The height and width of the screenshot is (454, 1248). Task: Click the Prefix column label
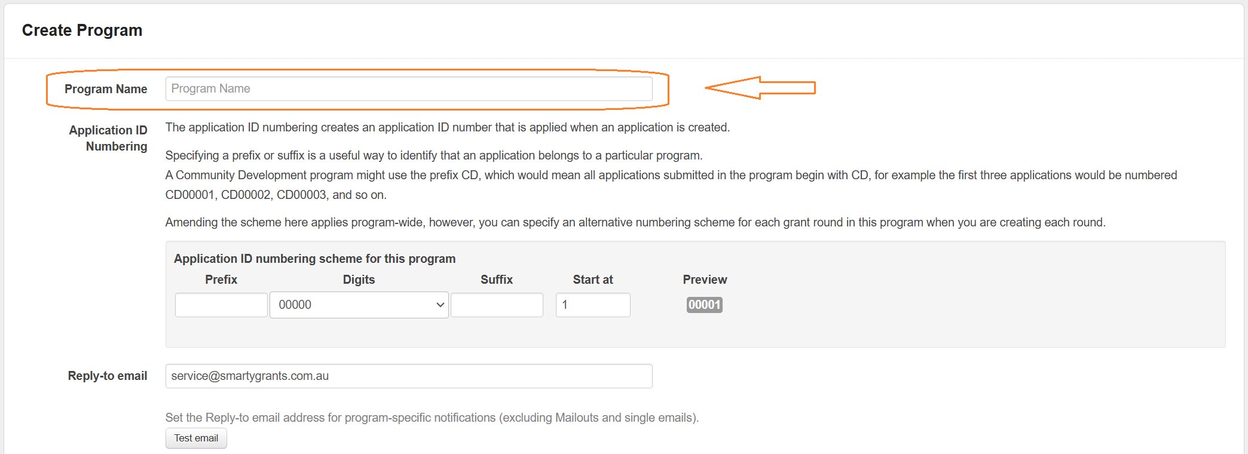(x=221, y=280)
